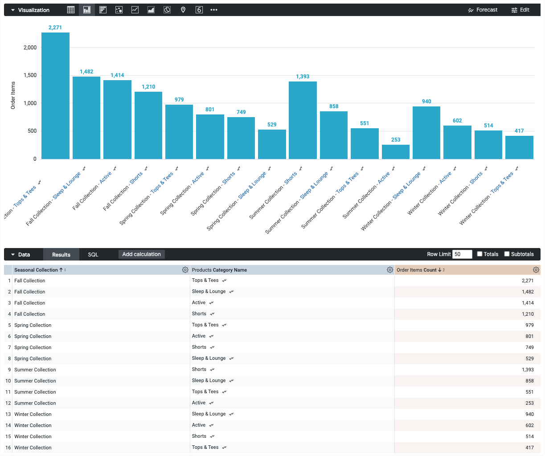Viewport: 545px width, 456px height.
Task: Select the scatterplot visualization icon
Action: pos(119,9)
